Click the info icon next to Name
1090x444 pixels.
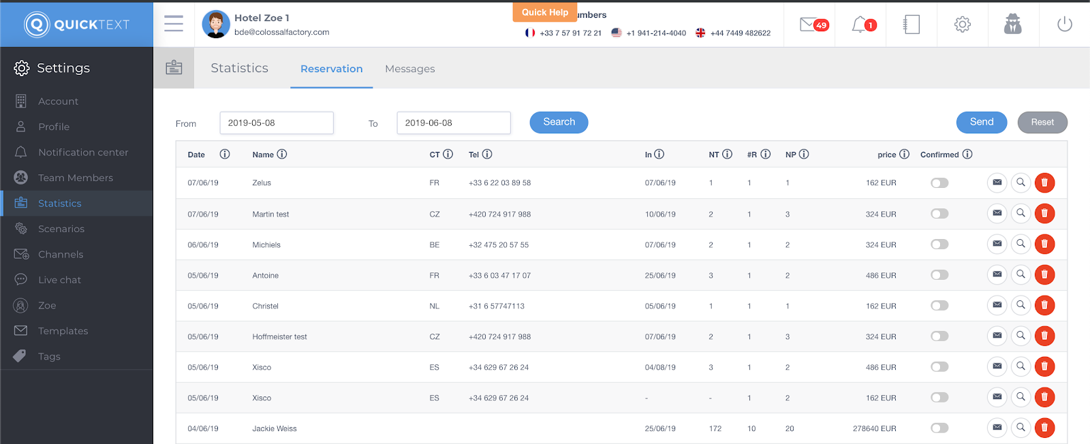[282, 155]
